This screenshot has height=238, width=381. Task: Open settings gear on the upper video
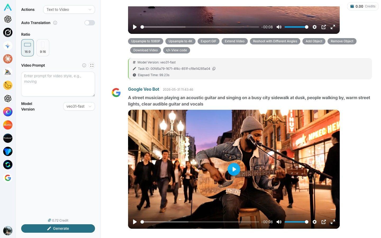coord(315,27)
